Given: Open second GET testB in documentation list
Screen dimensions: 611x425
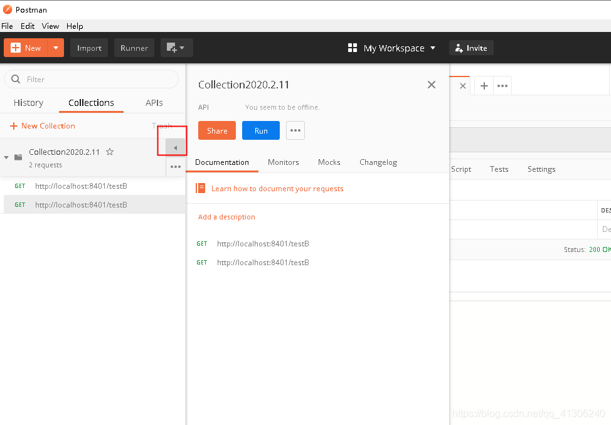Looking at the screenshot, I should pos(253,263).
